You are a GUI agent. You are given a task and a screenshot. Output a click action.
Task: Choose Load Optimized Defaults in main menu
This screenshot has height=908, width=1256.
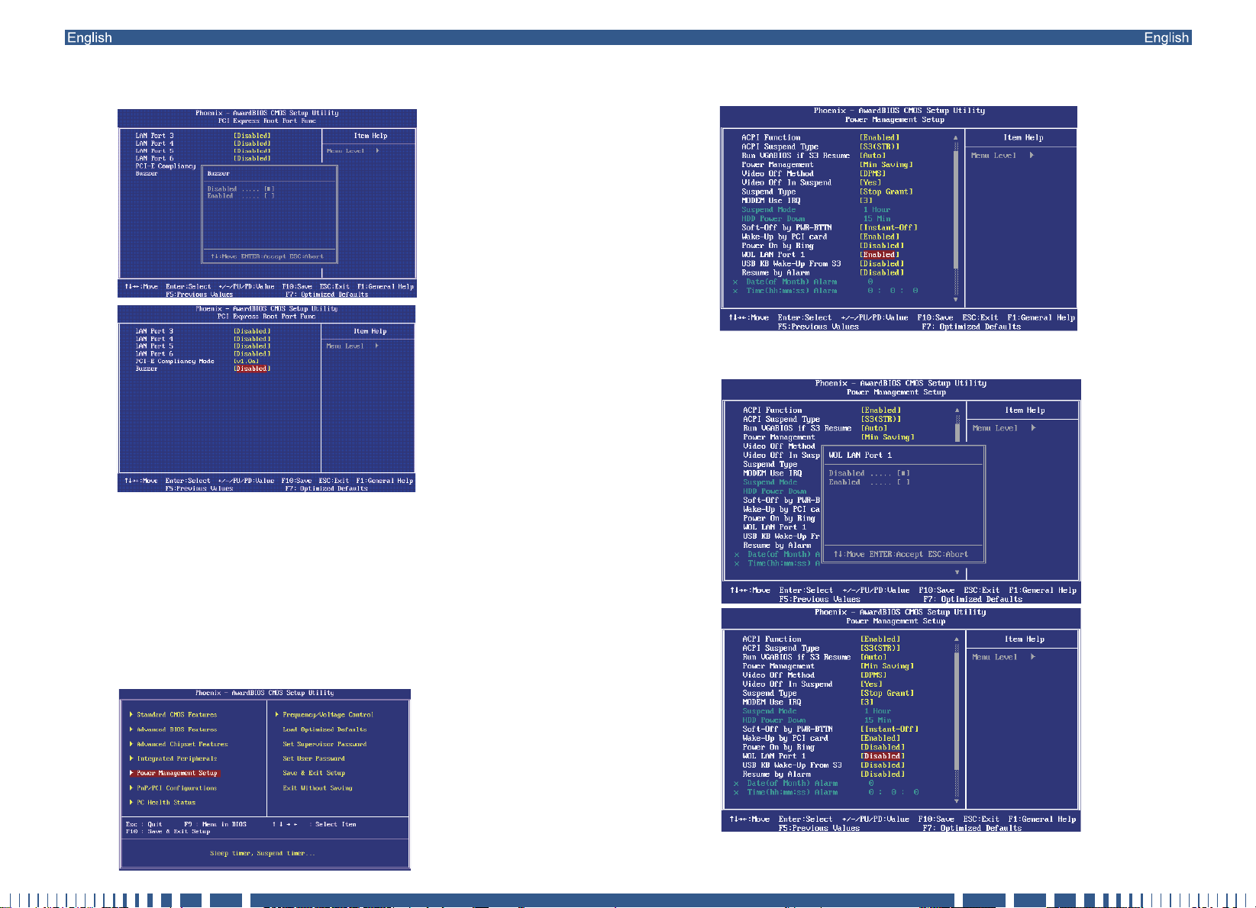point(324,729)
